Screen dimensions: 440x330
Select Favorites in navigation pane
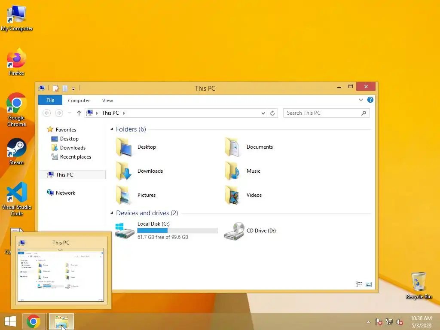pos(61,129)
